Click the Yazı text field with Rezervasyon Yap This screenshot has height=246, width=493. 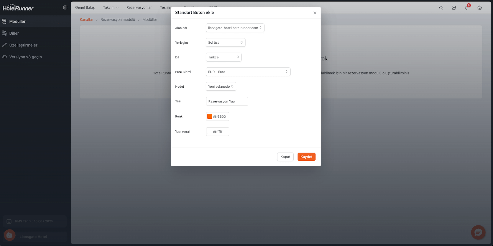coord(227,101)
